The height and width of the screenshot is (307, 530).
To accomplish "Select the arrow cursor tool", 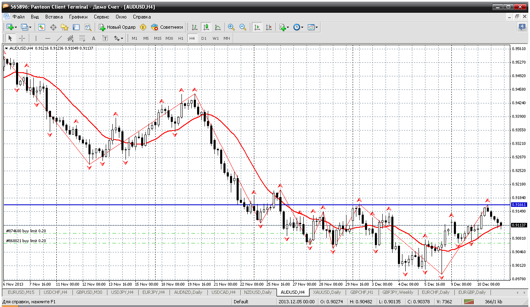I will [x=11, y=38].
